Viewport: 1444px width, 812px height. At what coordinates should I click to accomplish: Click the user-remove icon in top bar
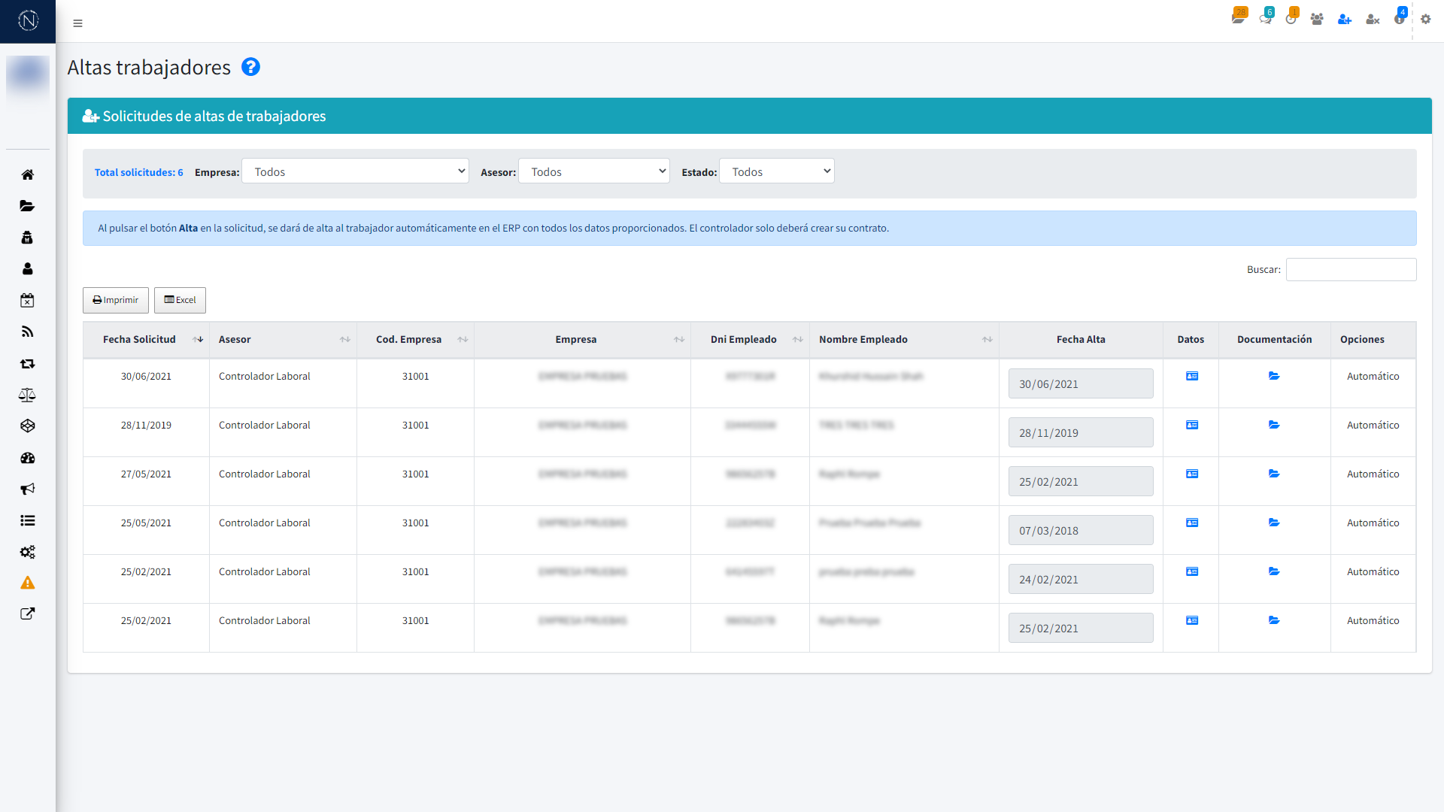coord(1373,20)
